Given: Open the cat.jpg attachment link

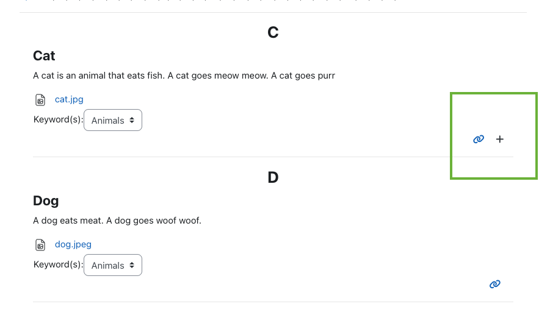Looking at the screenshot, I should pos(69,99).
